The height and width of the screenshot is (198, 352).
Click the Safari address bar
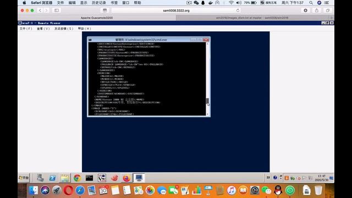[x=176, y=10]
